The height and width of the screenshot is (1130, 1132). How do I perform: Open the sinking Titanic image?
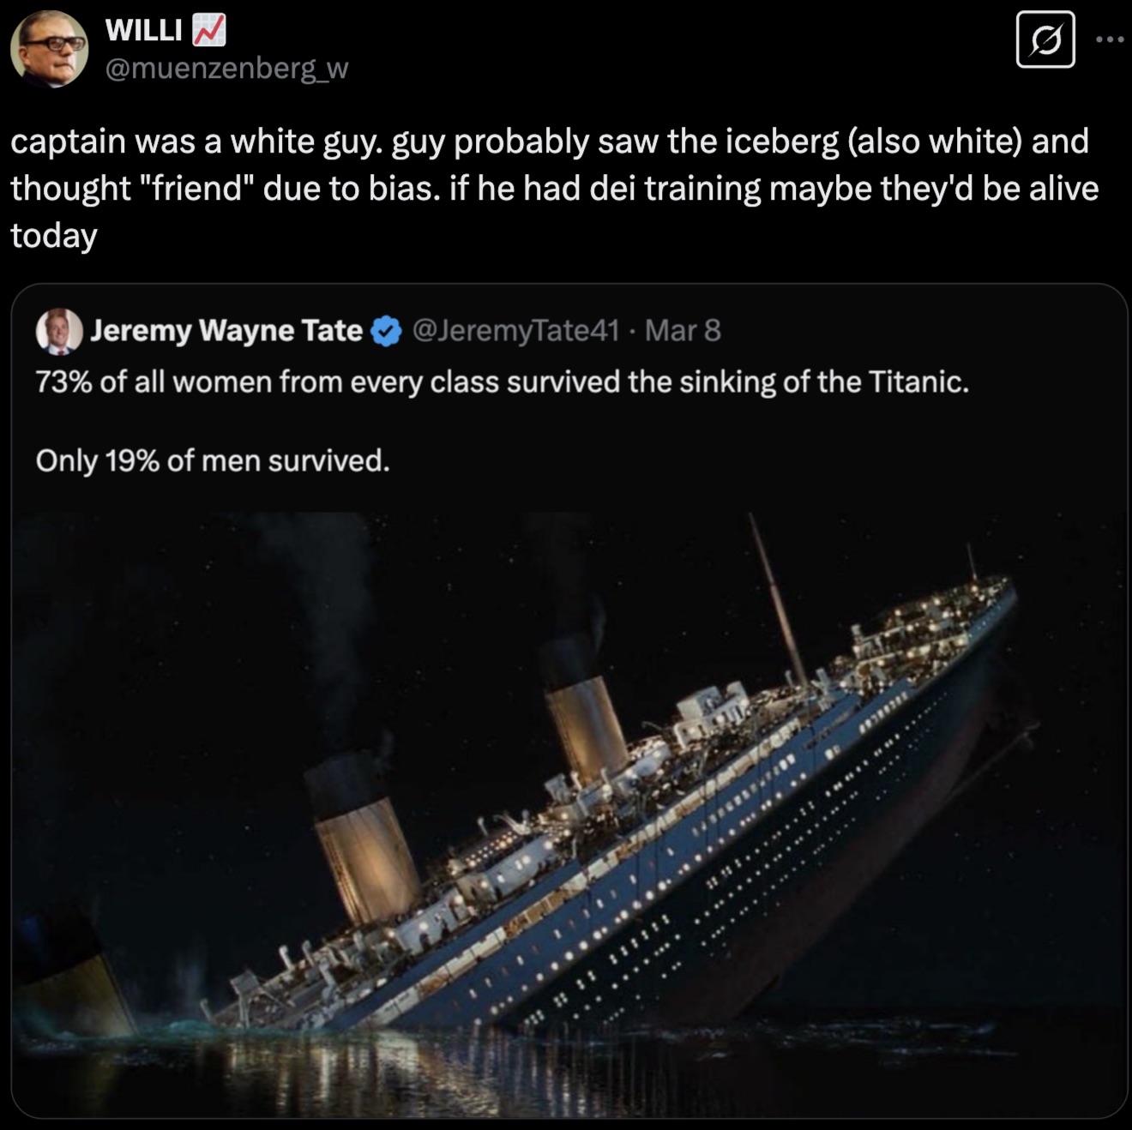[x=569, y=814]
